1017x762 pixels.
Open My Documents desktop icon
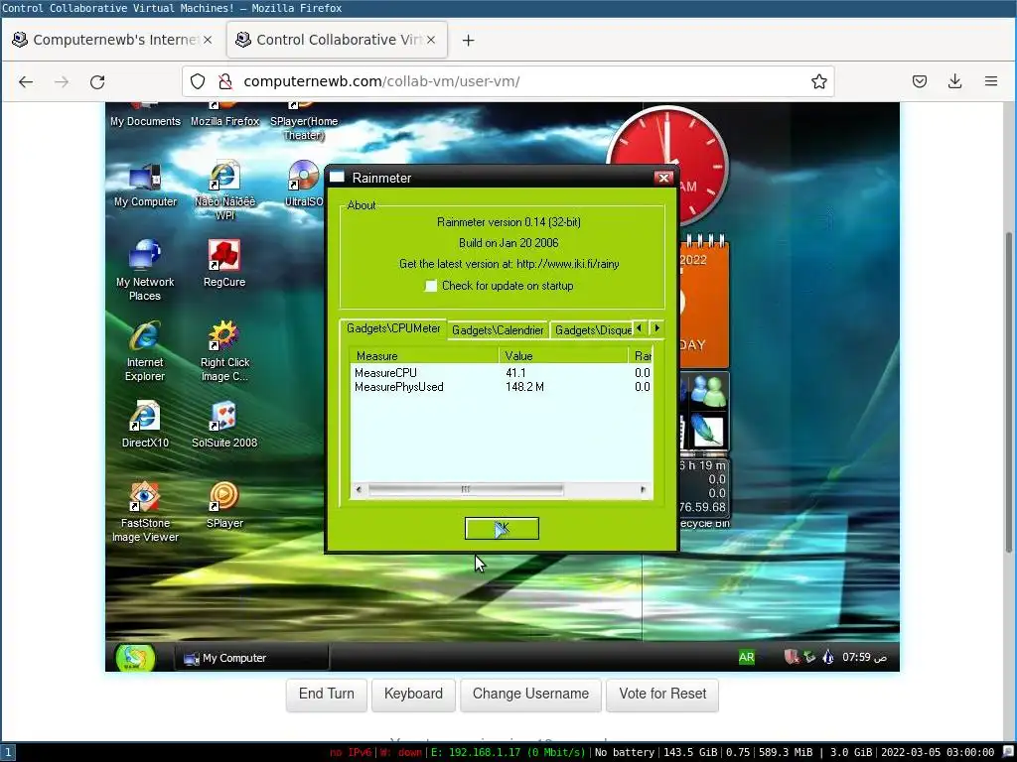(x=145, y=114)
